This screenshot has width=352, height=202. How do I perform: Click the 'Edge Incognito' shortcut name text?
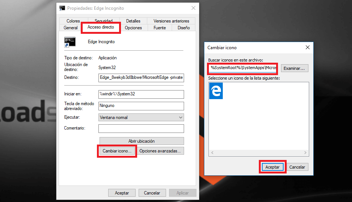[101, 42]
